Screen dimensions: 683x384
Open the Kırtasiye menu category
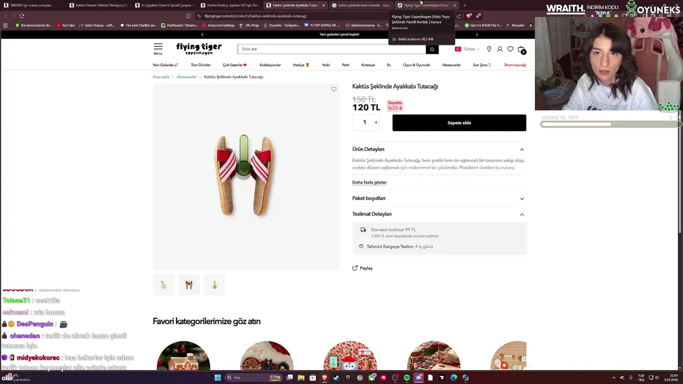(368, 65)
